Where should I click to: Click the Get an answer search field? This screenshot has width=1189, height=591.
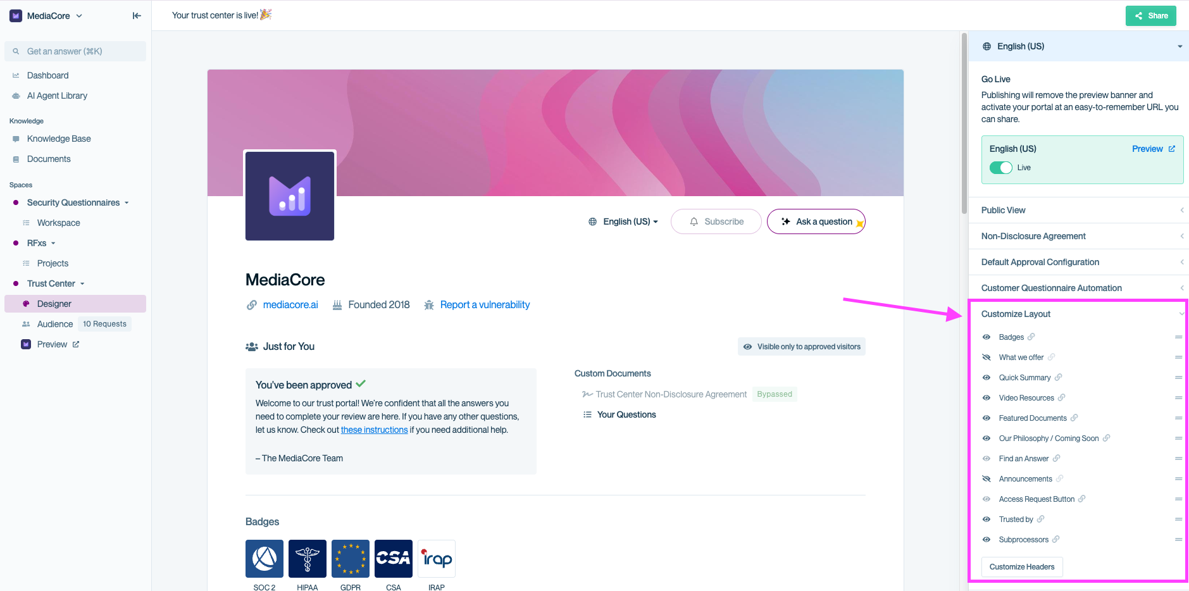[x=75, y=51]
